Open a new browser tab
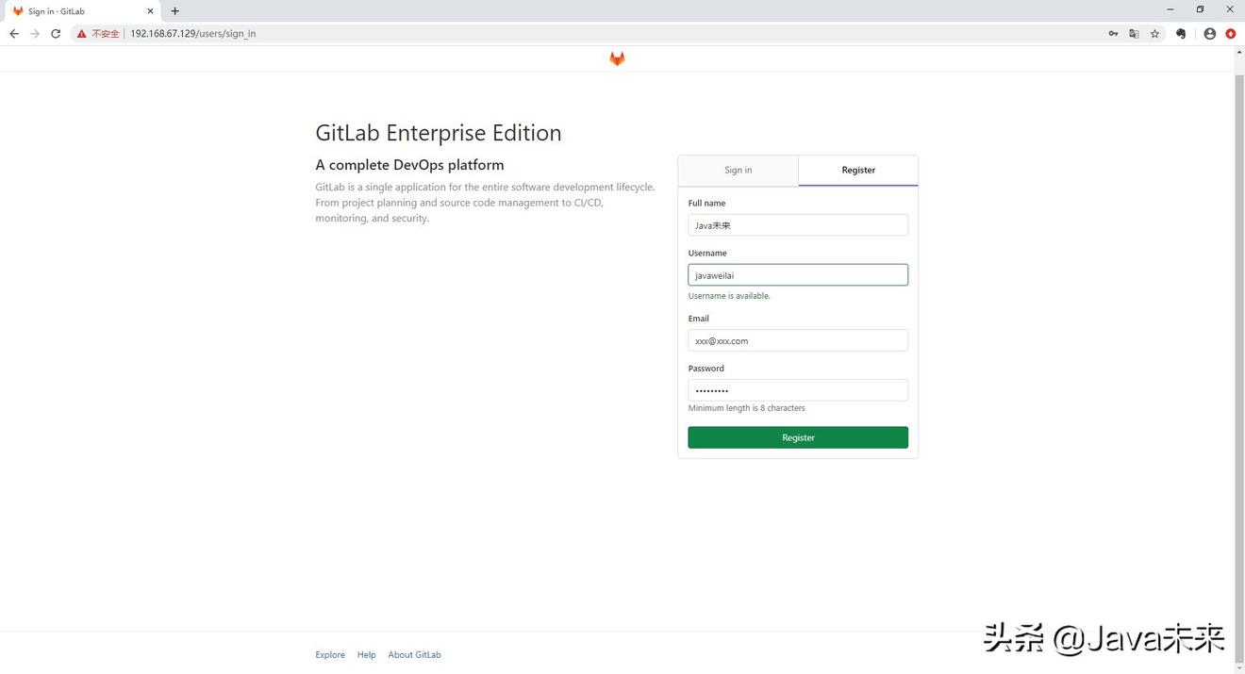 tap(174, 11)
